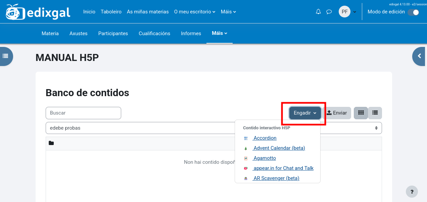This screenshot has height=202, width=427.
Task: Click the root folder icon breadcrumb
Action: click(51, 143)
